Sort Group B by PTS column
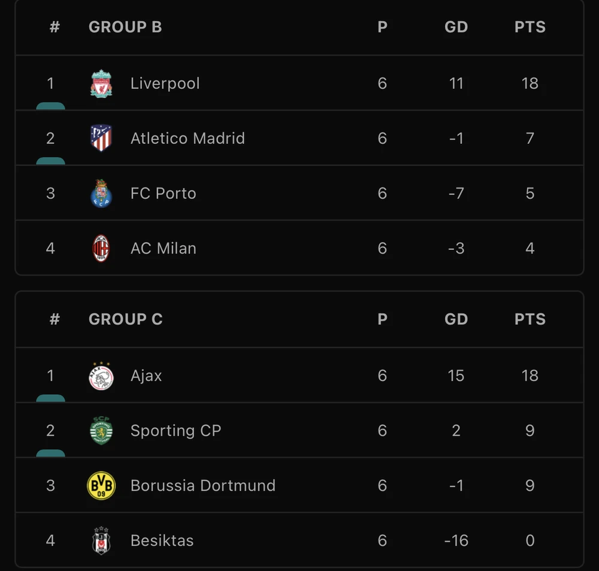The image size is (599, 571). (530, 27)
